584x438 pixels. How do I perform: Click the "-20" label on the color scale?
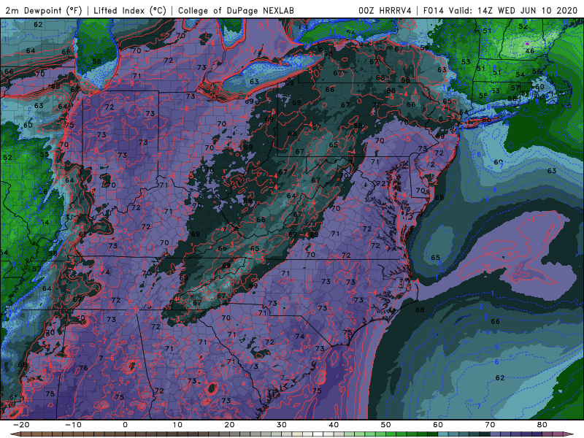pyautogui.click(x=21, y=425)
